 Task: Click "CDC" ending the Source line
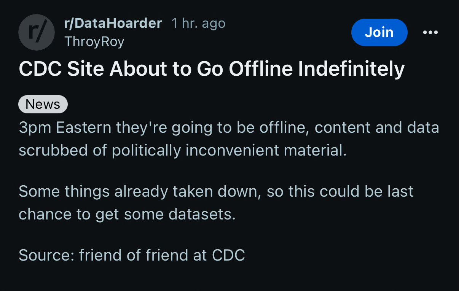[228, 255]
